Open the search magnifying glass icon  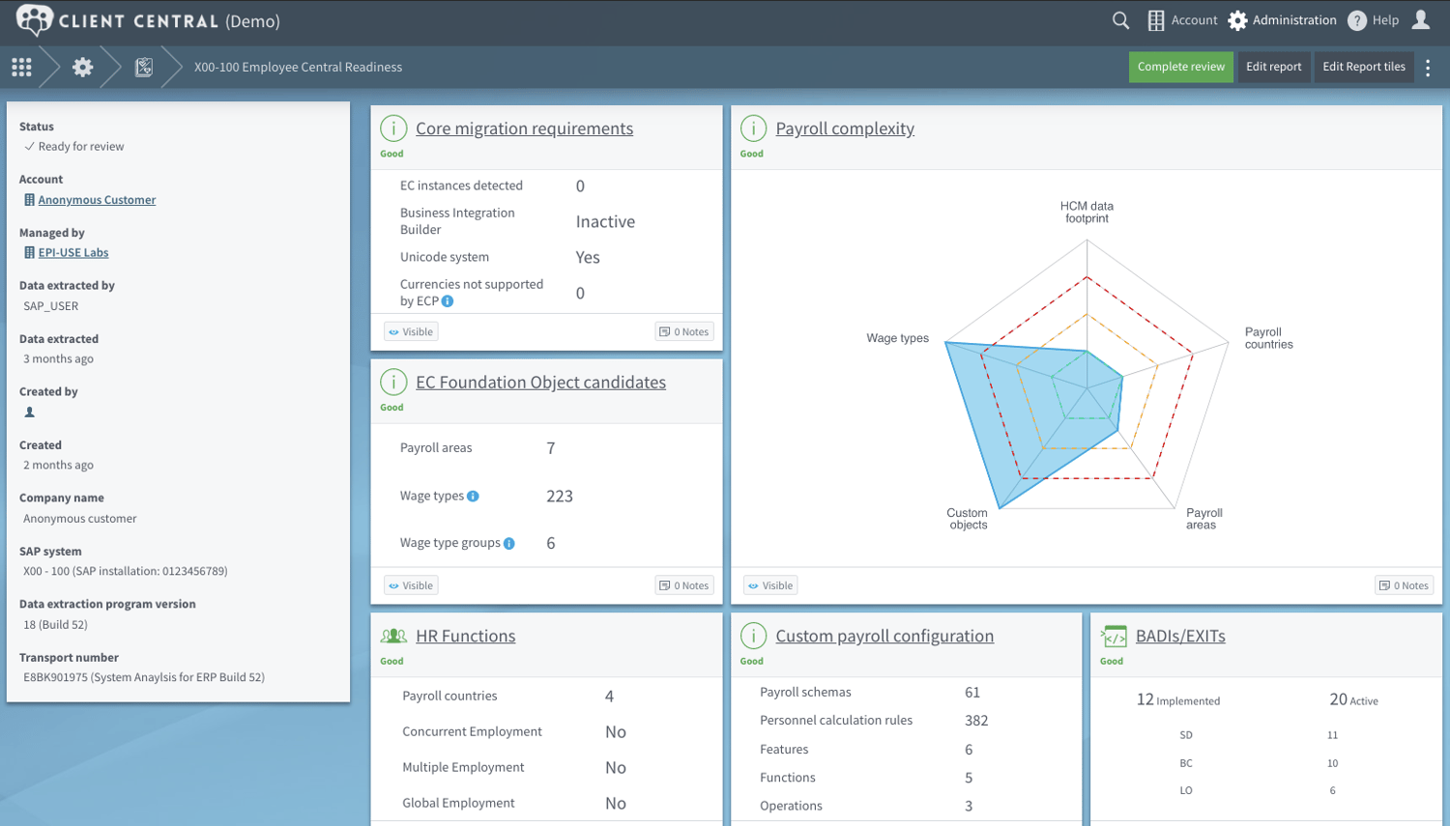[x=1119, y=19]
